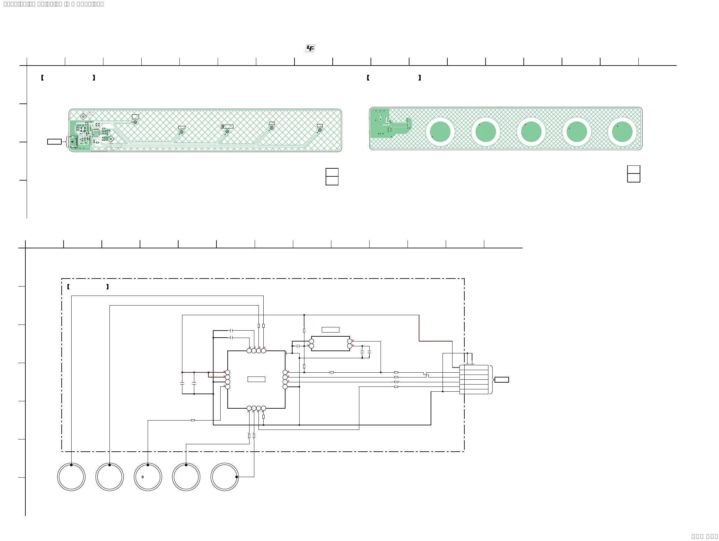Click the center solid green round pad

[x=531, y=132]
